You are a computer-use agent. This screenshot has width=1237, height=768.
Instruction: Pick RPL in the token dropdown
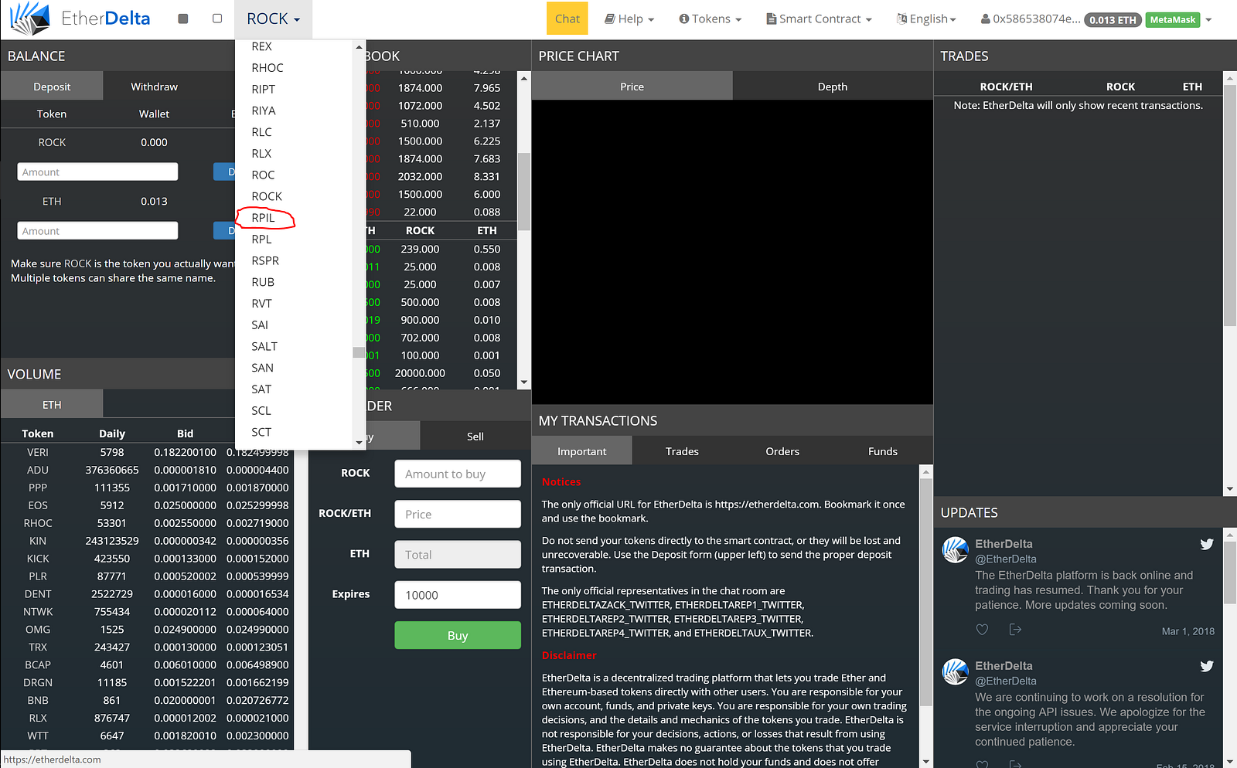(261, 240)
